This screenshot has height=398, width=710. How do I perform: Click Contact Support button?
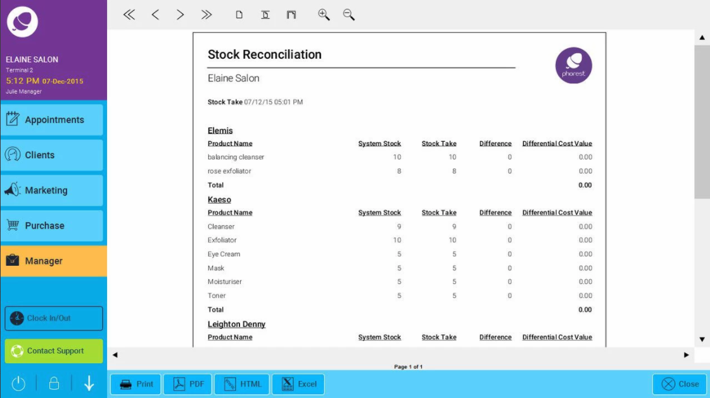54,351
